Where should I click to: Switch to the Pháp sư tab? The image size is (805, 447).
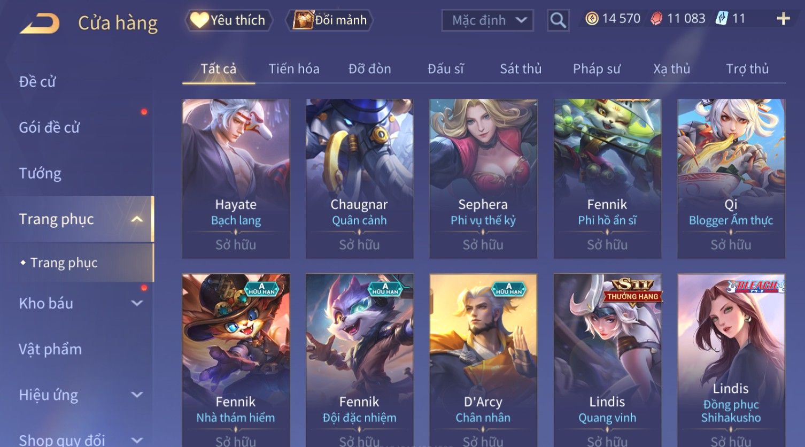click(x=597, y=69)
